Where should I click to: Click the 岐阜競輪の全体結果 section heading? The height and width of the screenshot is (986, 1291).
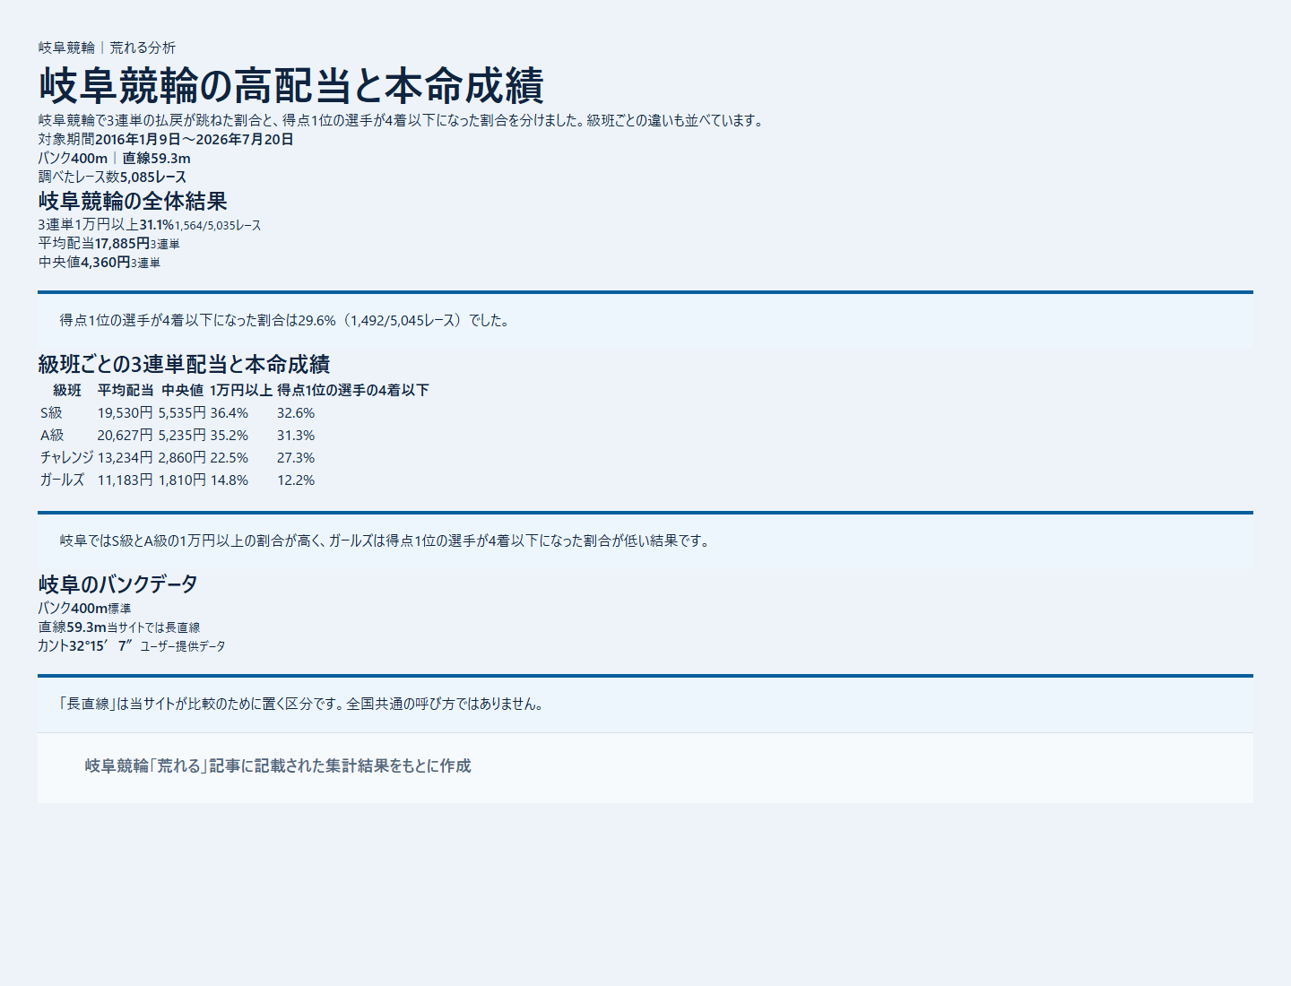click(x=133, y=202)
